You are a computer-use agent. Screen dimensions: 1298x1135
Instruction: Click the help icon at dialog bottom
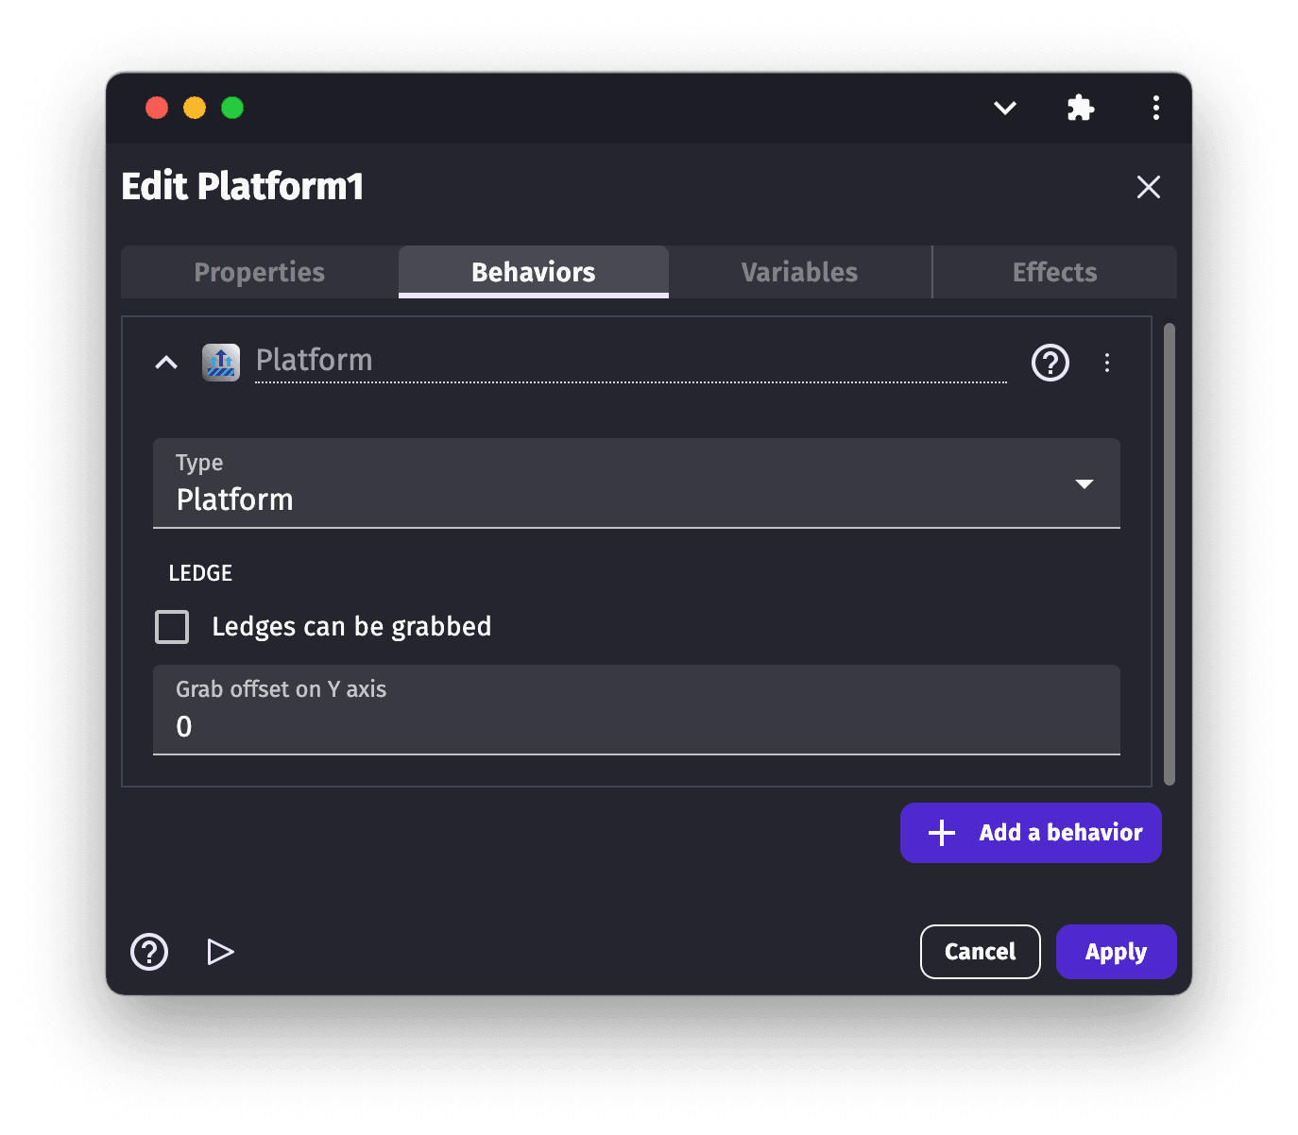(x=149, y=952)
